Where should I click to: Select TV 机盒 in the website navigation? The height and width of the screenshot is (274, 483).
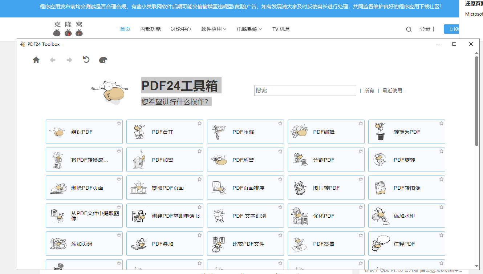point(281,29)
